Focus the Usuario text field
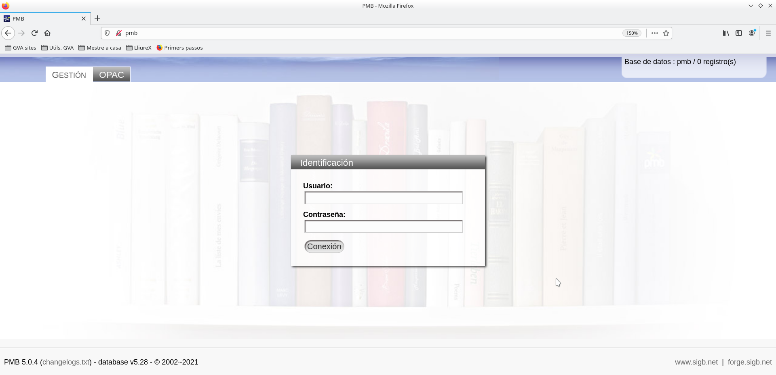 tap(383, 198)
